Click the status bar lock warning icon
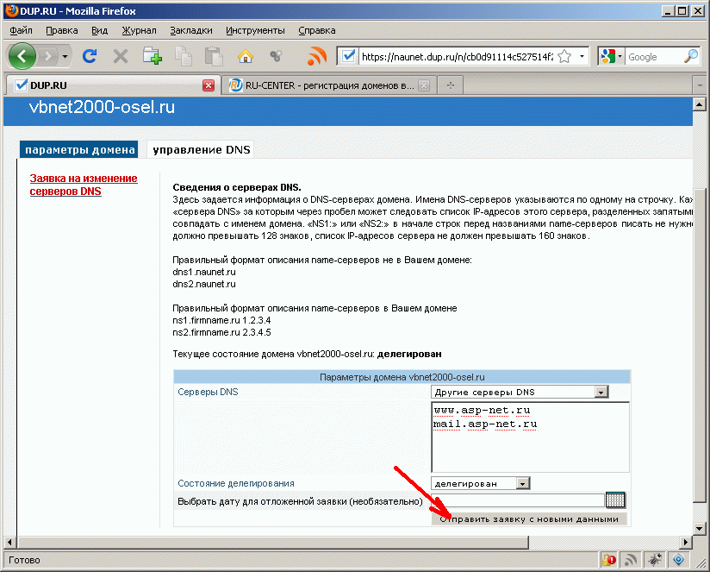This screenshot has height=572, width=710. 608,560
